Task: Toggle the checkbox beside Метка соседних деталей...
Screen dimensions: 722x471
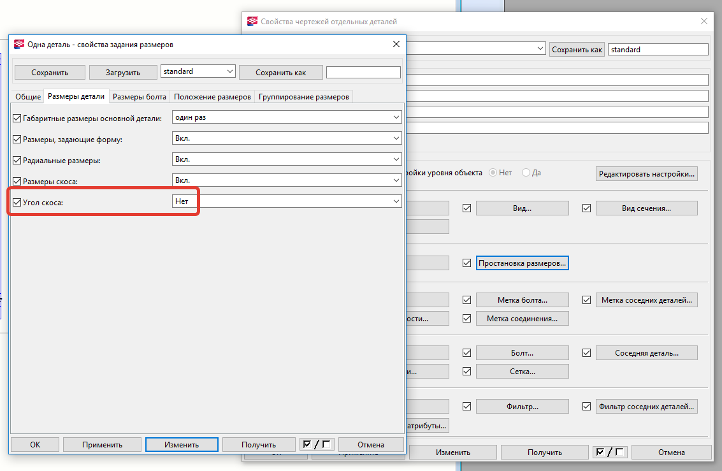Action: tap(586, 300)
